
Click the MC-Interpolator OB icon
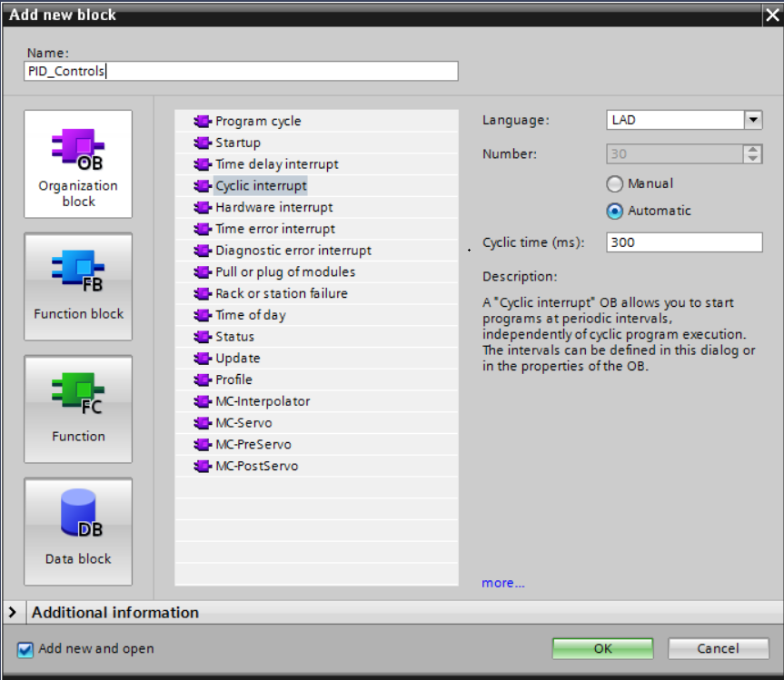[x=203, y=401]
